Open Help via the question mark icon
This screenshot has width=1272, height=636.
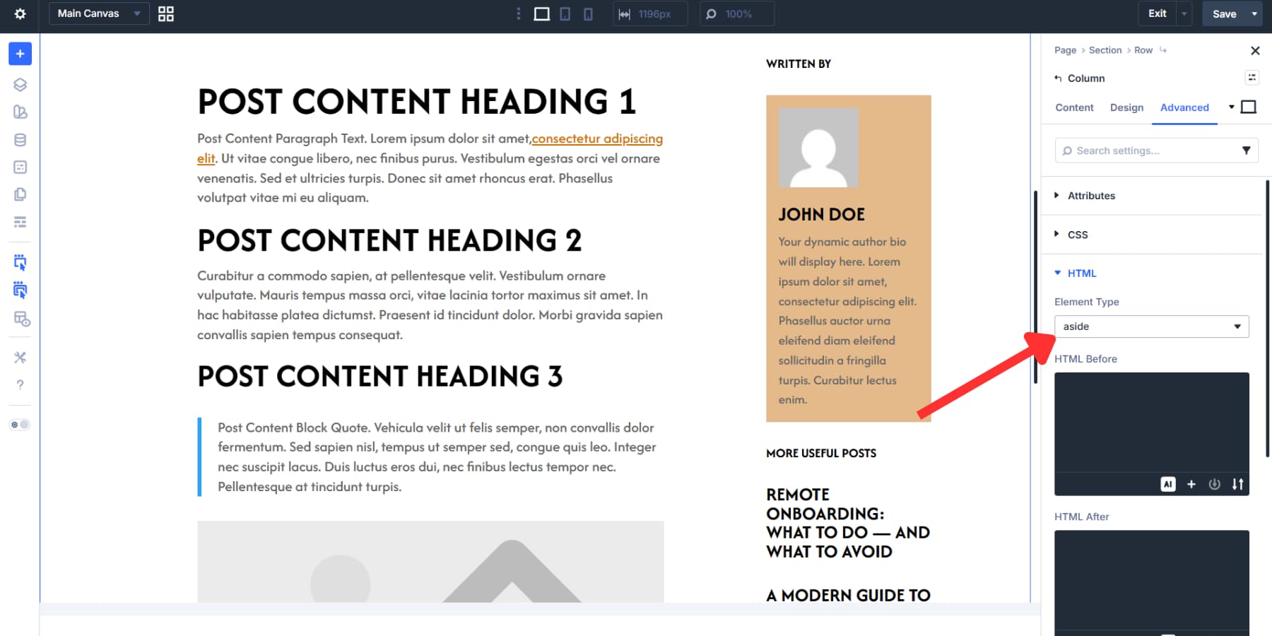point(20,384)
